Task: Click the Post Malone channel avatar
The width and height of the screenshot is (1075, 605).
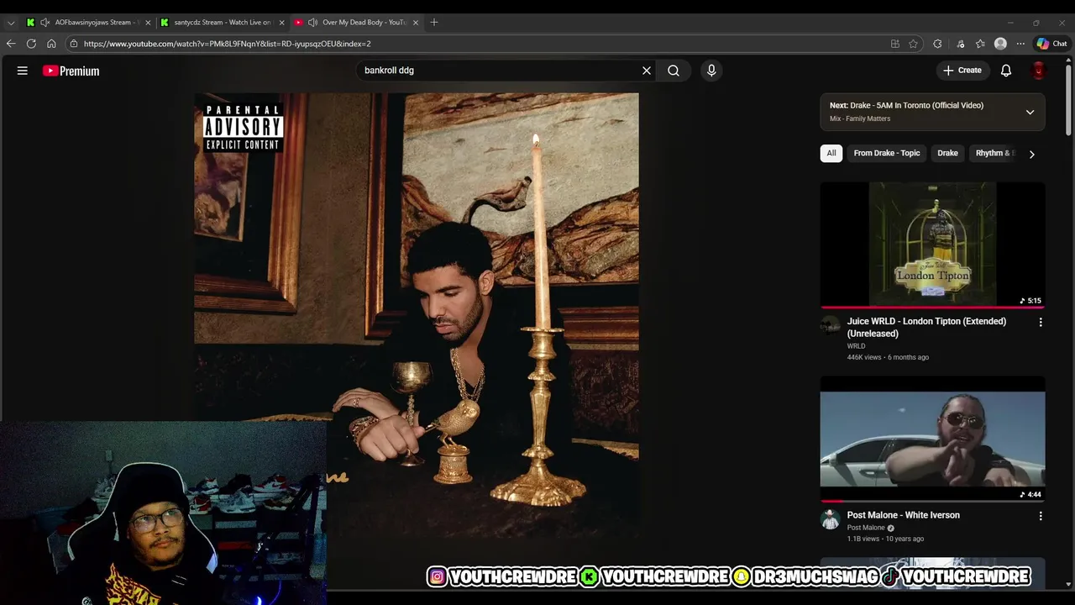Action: click(x=830, y=518)
